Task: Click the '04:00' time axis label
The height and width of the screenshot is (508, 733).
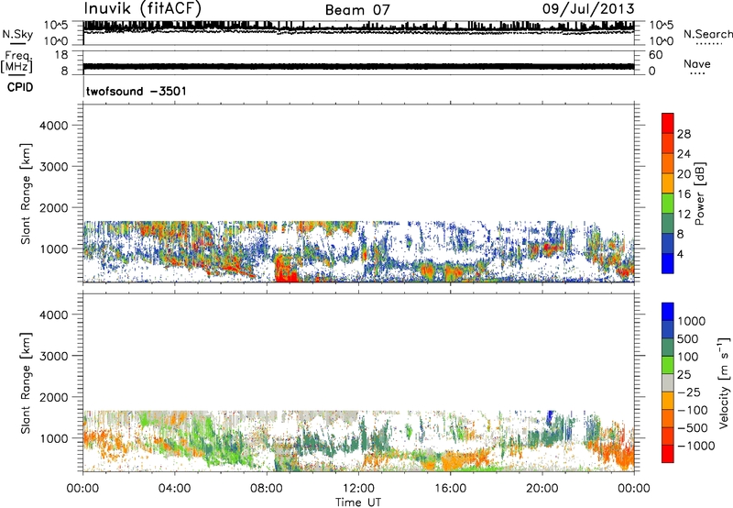Action: click(x=174, y=489)
